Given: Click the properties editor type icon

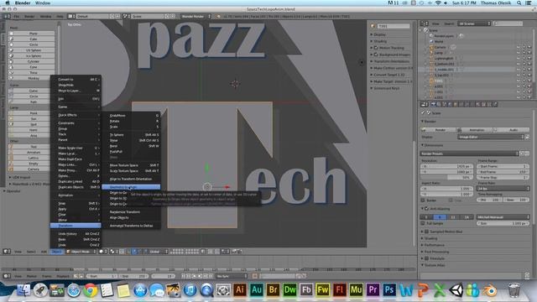Looking at the screenshot, I should pyautogui.click(x=425, y=104).
